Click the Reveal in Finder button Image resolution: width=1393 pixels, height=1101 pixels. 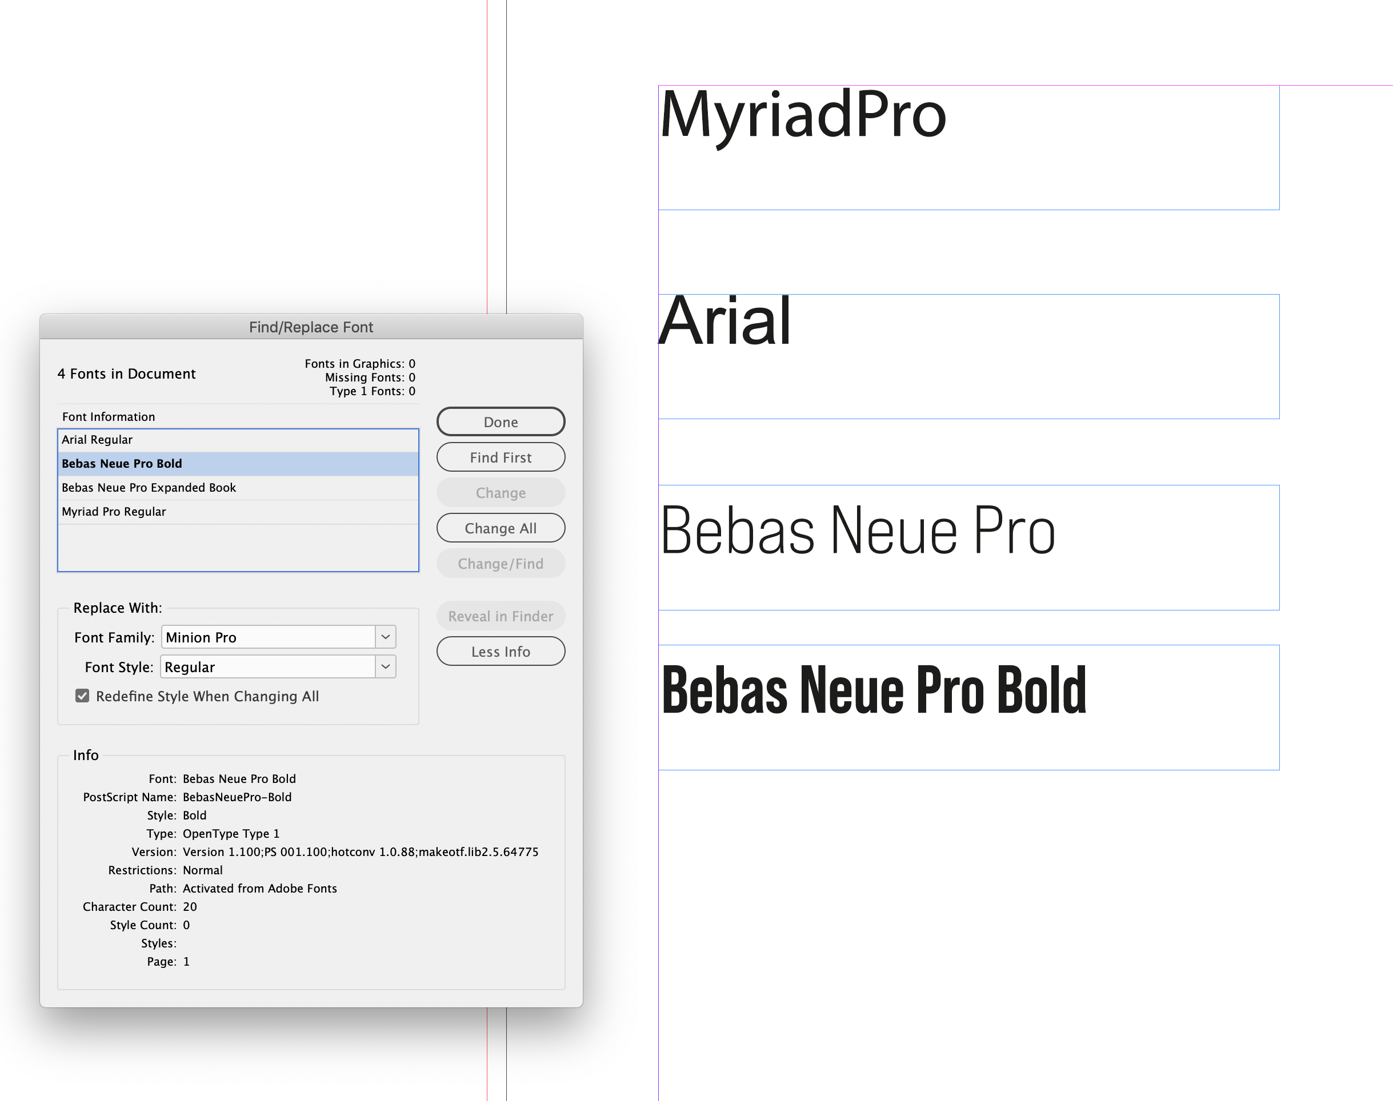[x=501, y=616]
